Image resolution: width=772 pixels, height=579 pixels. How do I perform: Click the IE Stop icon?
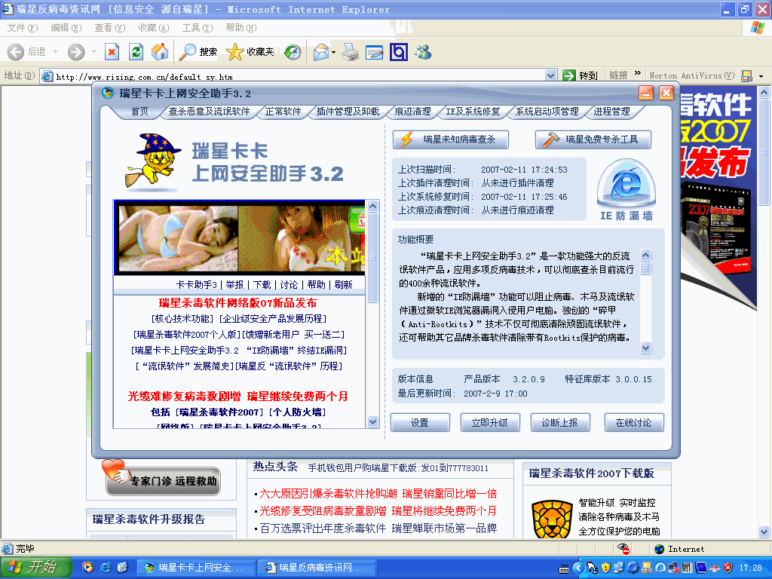[x=112, y=52]
